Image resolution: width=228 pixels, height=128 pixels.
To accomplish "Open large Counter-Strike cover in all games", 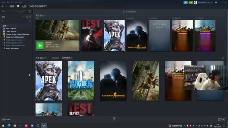I will click(x=113, y=81).
